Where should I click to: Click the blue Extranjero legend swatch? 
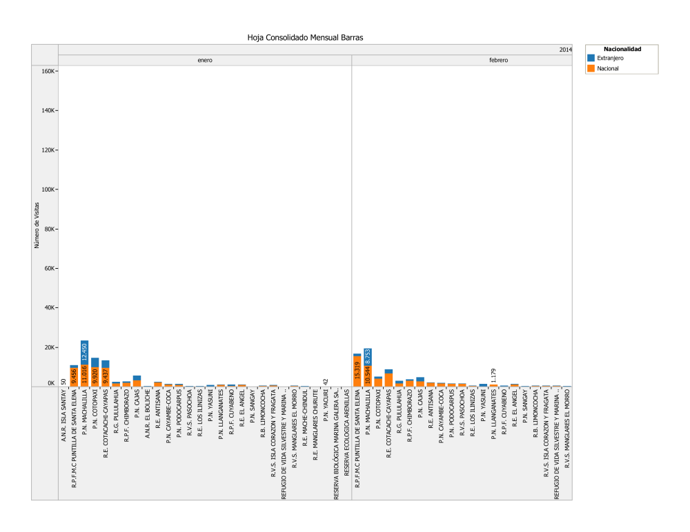(591, 59)
